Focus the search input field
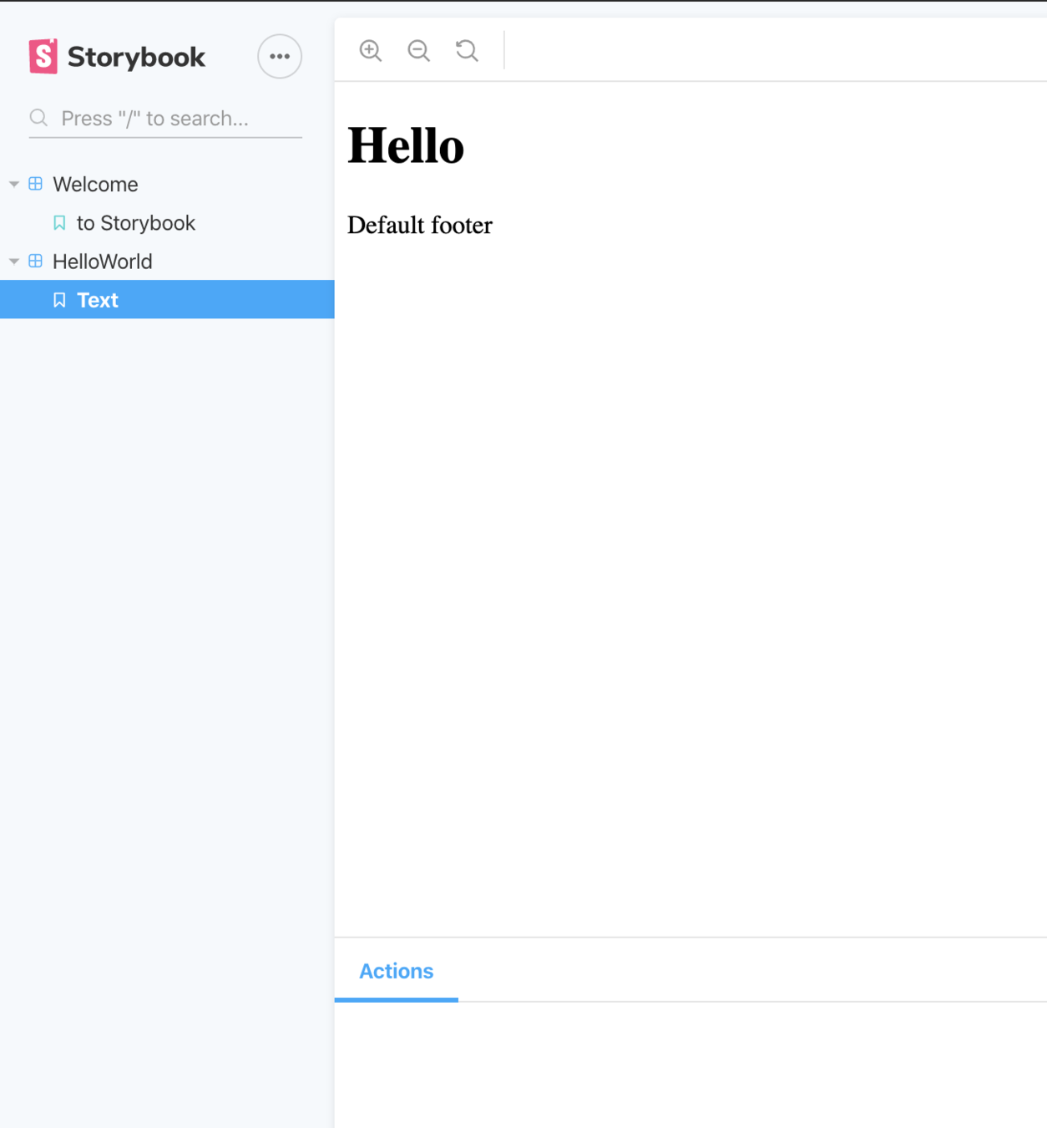Viewport: 1047px width, 1128px height. (x=165, y=119)
